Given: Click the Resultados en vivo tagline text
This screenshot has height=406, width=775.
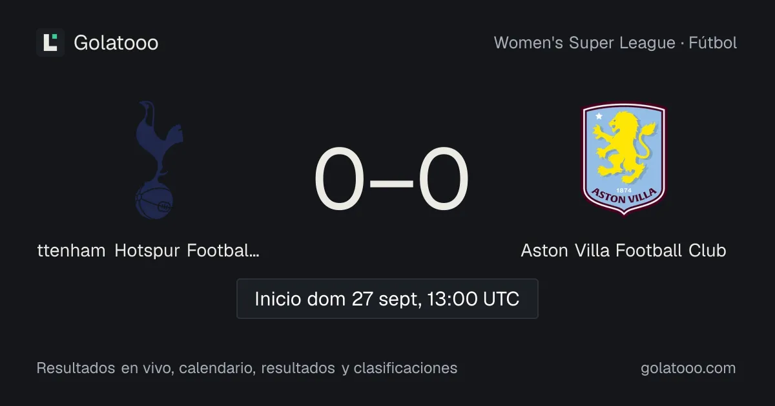Looking at the screenshot, I should coord(247,368).
